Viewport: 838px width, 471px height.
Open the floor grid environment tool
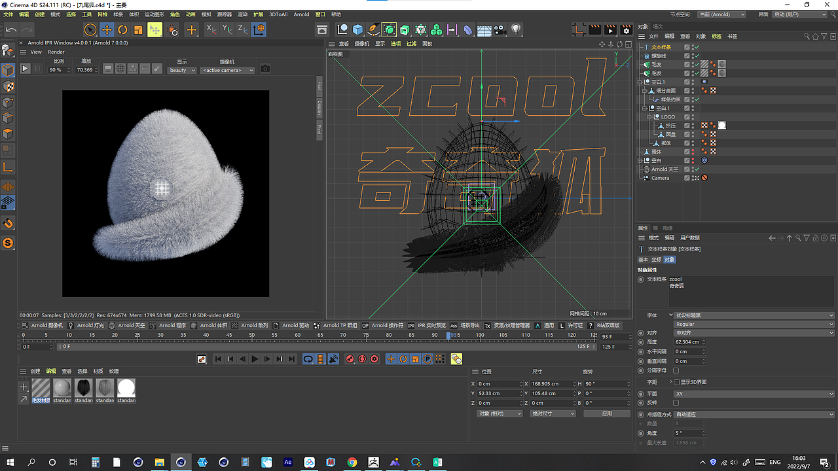click(x=484, y=29)
